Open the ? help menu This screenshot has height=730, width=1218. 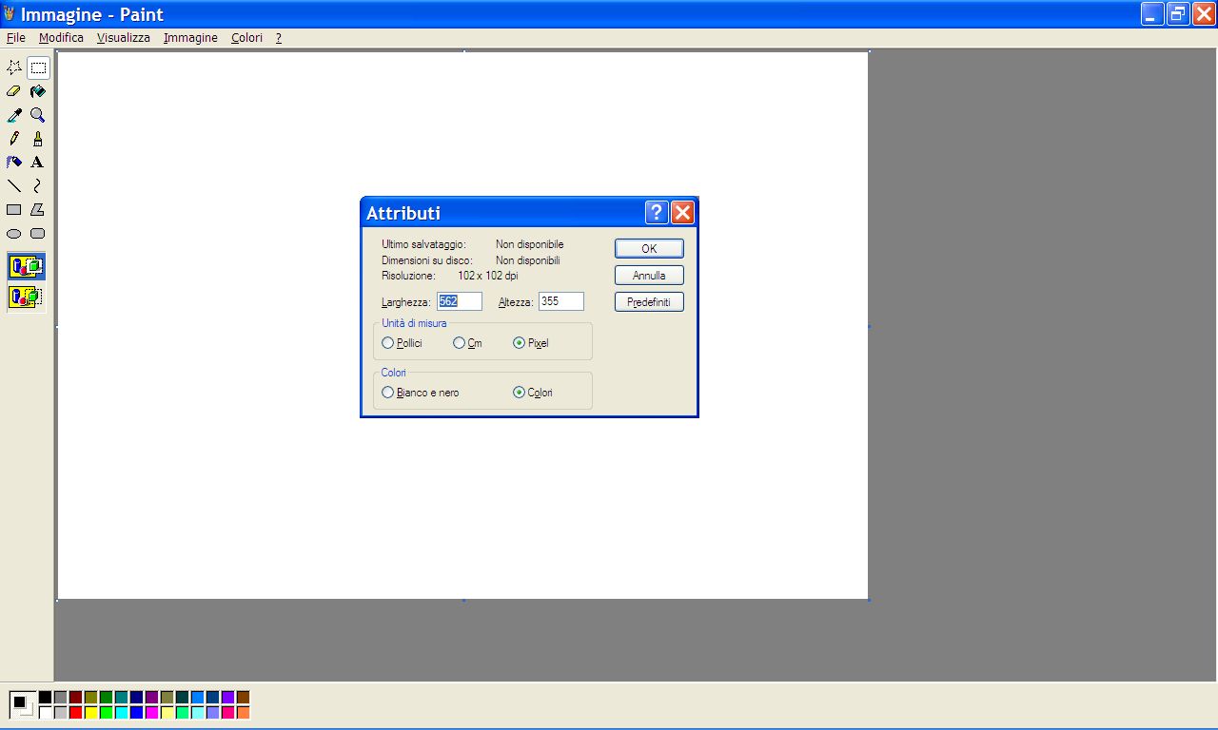coord(279,38)
